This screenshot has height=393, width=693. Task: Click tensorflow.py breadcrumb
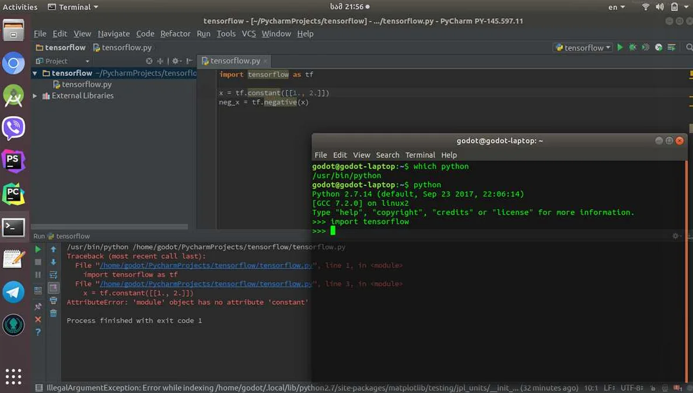coord(123,47)
